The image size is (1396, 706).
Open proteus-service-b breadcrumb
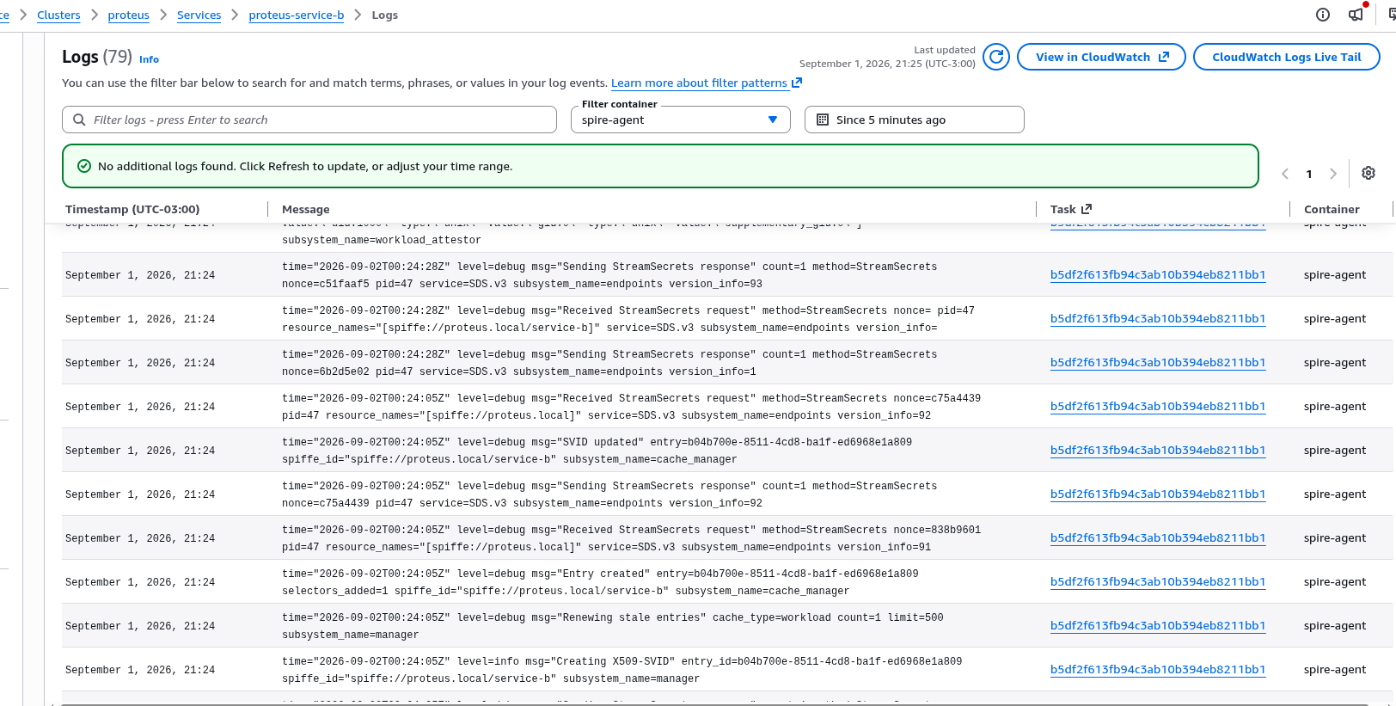[296, 15]
